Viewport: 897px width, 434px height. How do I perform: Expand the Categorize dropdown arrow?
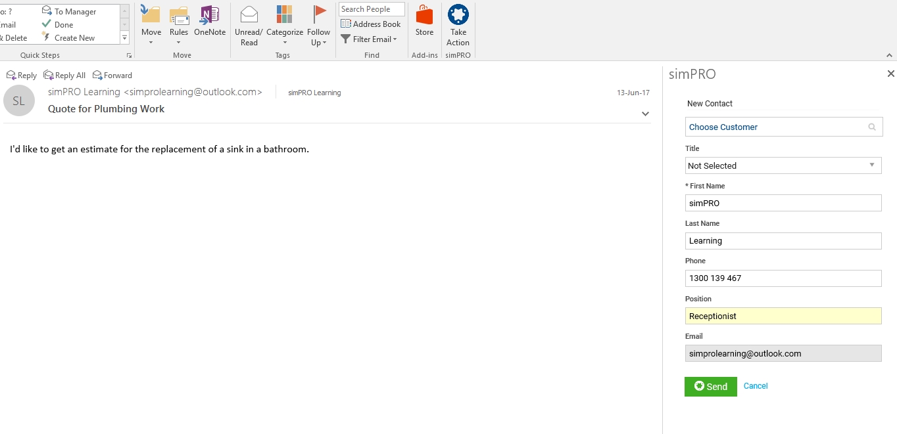coord(285,43)
